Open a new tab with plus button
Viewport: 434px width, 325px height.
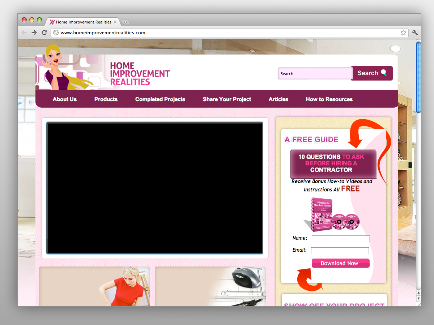125,22
